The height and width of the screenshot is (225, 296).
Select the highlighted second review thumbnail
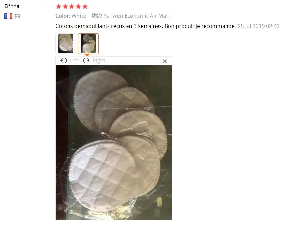tap(89, 44)
